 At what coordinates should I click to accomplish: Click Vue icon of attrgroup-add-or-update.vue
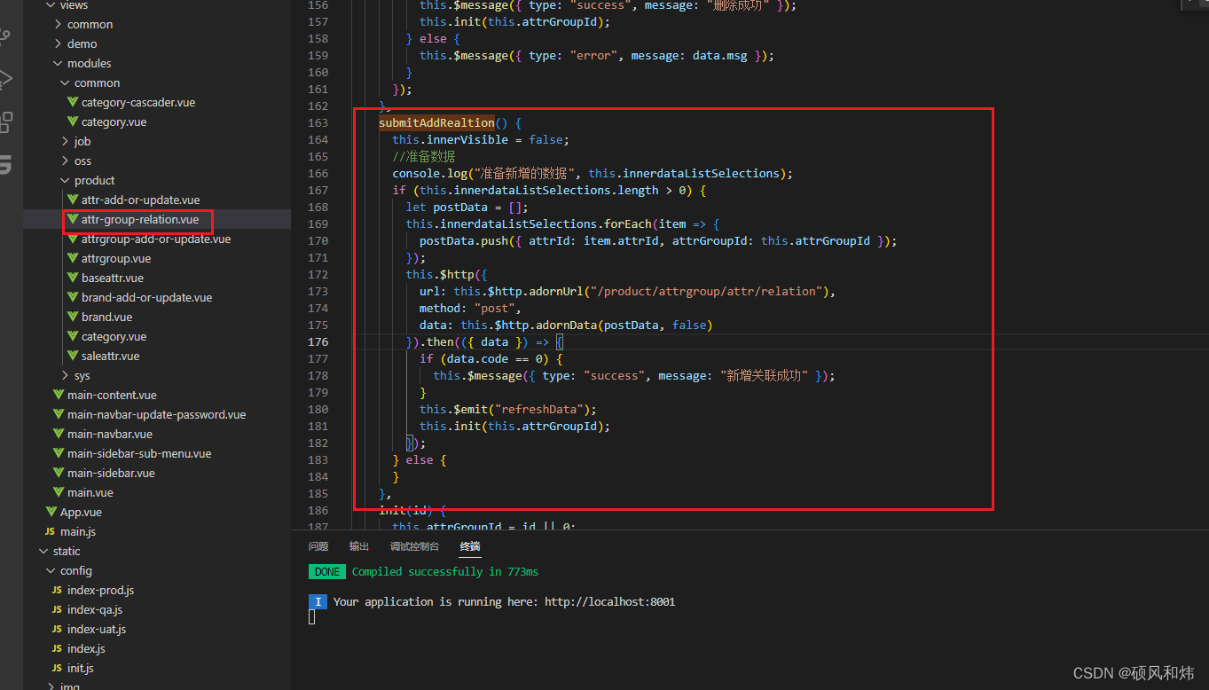[73, 239]
